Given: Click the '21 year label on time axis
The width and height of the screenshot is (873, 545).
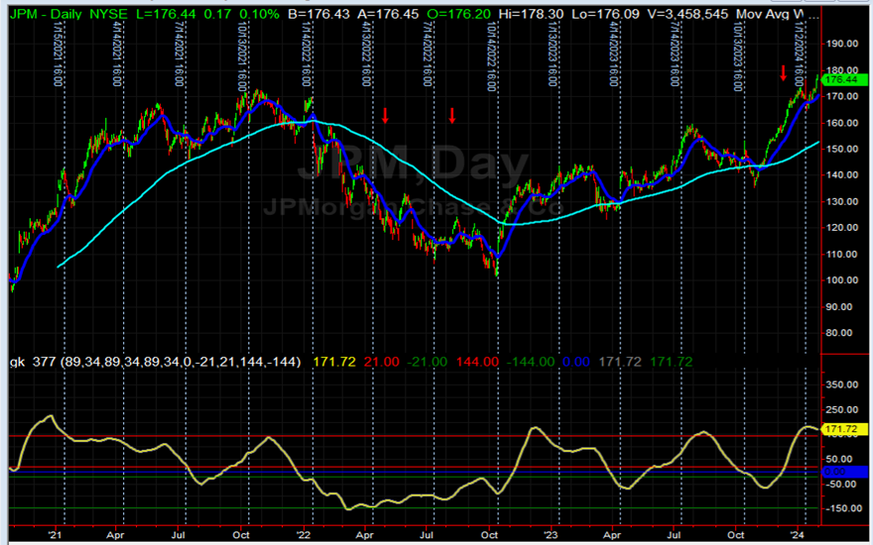Looking at the screenshot, I should (x=55, y=535).
